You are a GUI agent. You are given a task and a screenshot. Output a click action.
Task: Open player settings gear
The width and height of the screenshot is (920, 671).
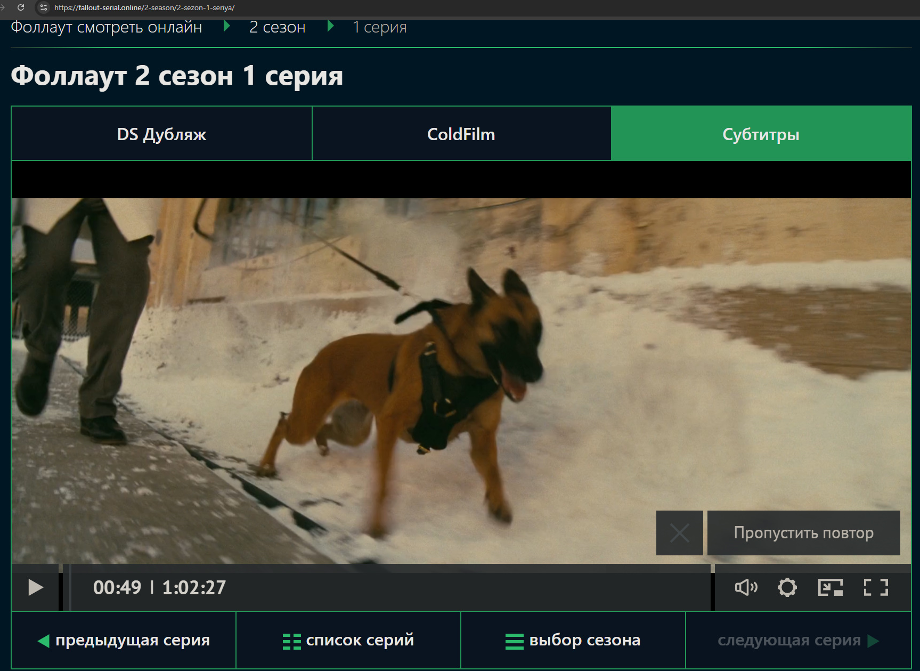(x=787, y=587)
